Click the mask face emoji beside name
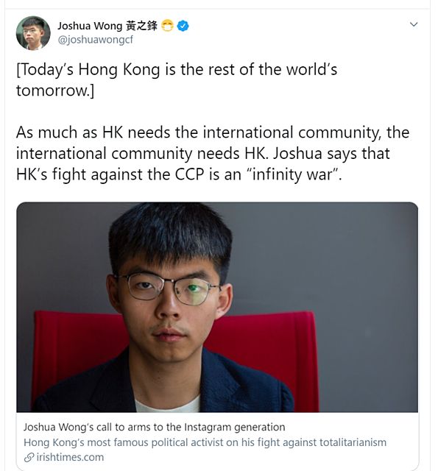 tap(167, 26)
